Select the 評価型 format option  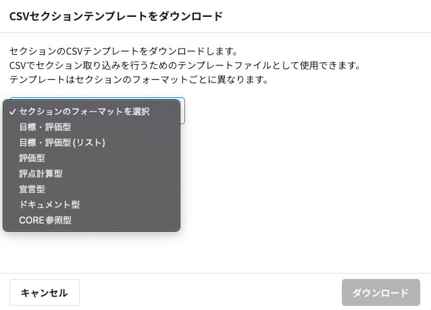tap(32, 158)
